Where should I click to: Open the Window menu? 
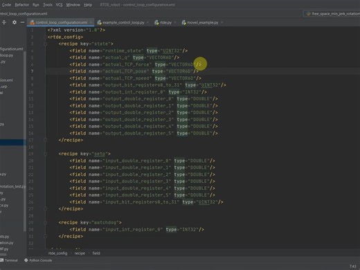(x=73, y=5)
